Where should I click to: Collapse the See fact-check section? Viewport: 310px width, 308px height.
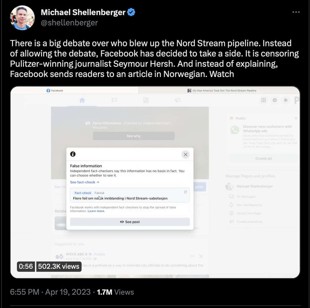(x=85, y=182)
